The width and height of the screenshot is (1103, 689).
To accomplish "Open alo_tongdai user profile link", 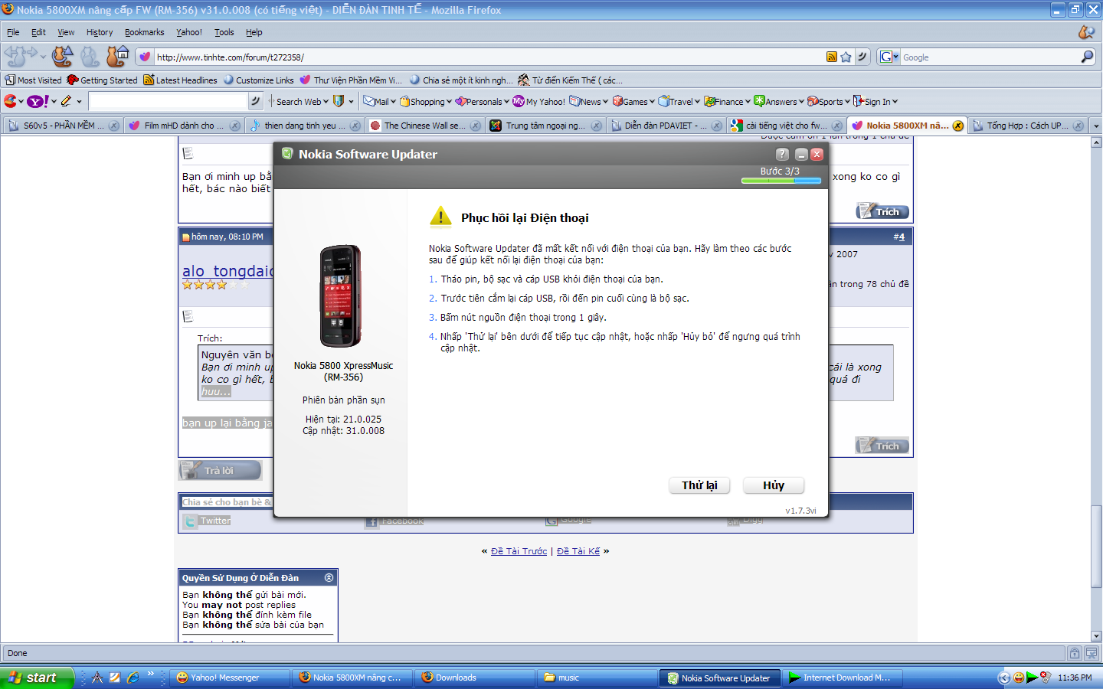I will [x=227, y=271].
